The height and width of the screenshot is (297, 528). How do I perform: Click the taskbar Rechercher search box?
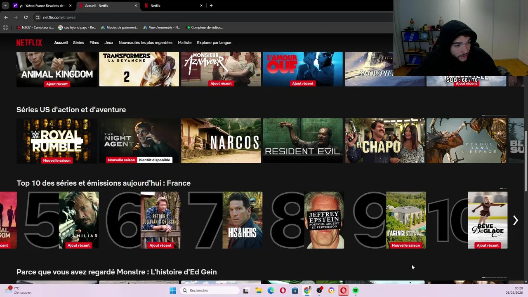tap(210, 290)
